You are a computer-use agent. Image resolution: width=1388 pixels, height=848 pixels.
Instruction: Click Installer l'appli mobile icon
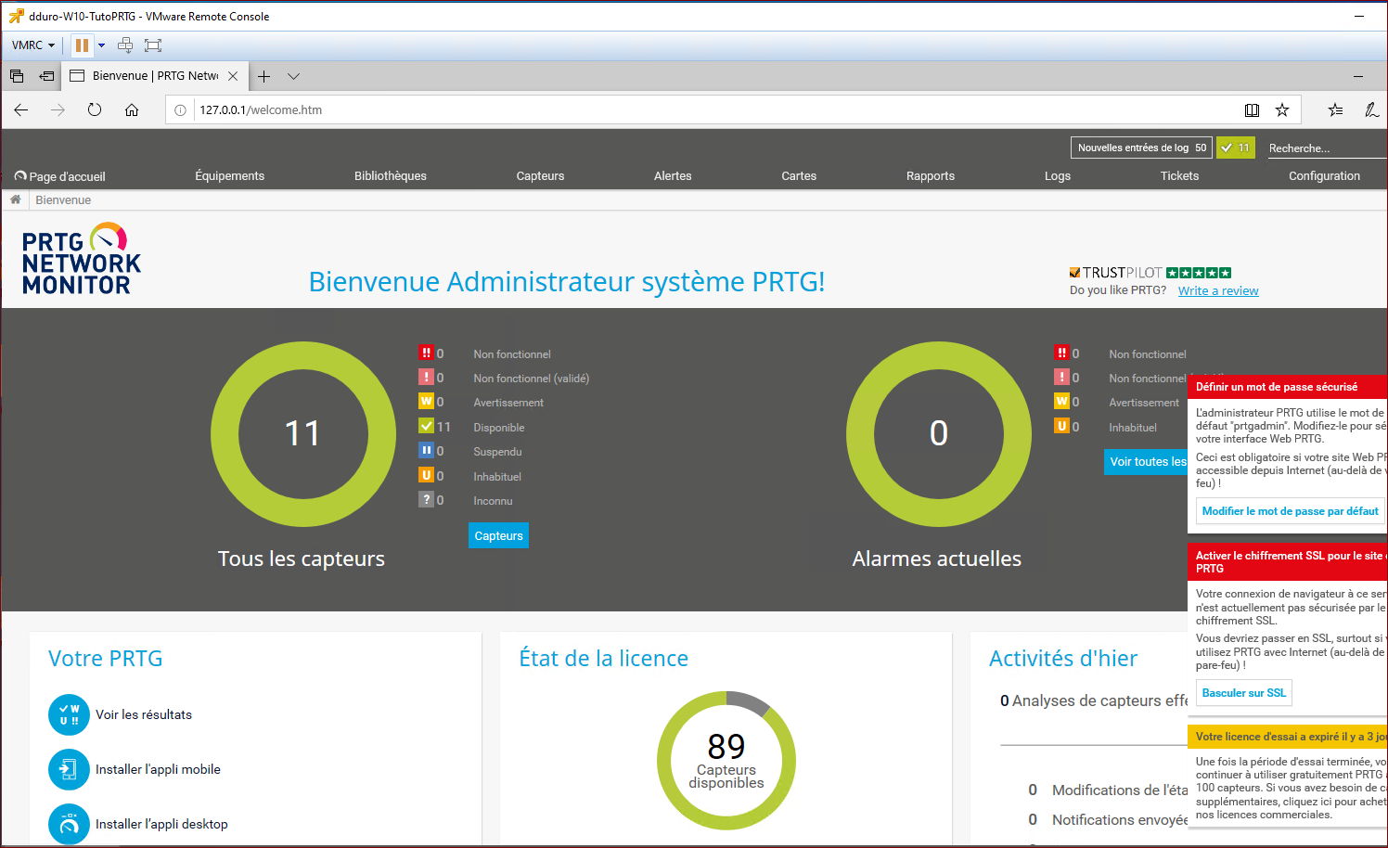pyautogui.click(x=69, y=769)
